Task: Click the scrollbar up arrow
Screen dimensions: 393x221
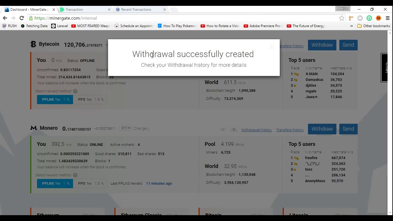Action: pos(390,33)
